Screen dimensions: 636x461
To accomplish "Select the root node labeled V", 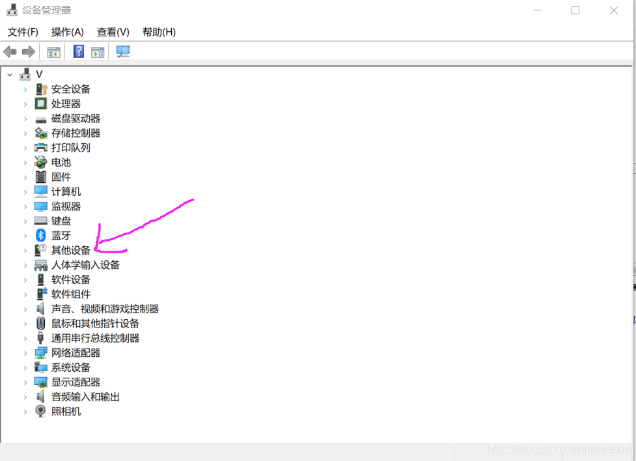I will [x=39, y=74].
